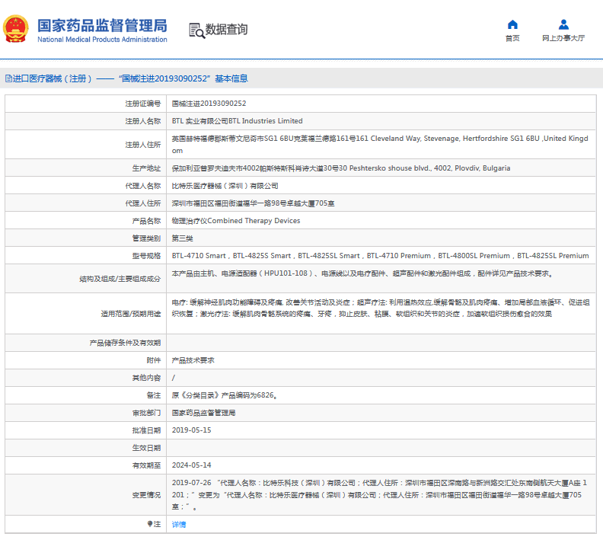Open the 数据查询 search icon
The image size is (603, 540).
point(196,30)
